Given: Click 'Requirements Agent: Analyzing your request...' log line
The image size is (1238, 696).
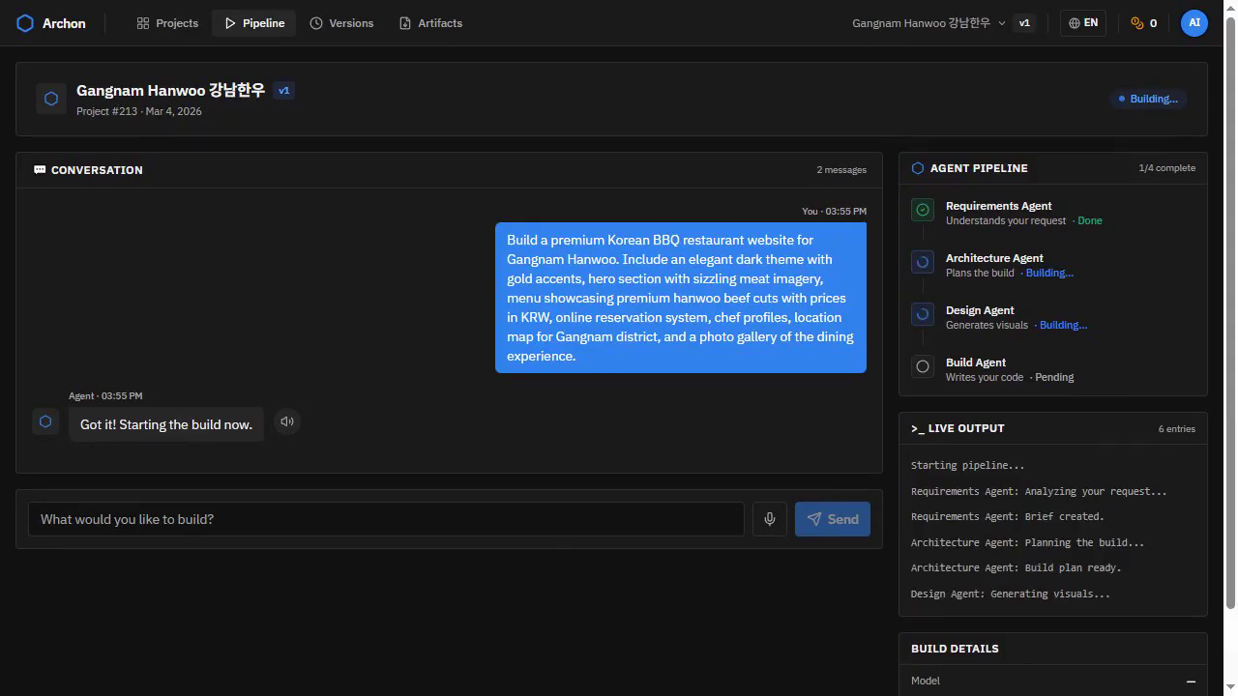Looking at the screenshot, I should pyautogui.click(x=1039, y=491).
